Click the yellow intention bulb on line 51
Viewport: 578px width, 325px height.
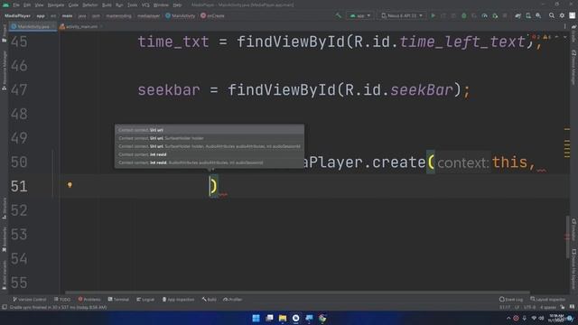70,185
